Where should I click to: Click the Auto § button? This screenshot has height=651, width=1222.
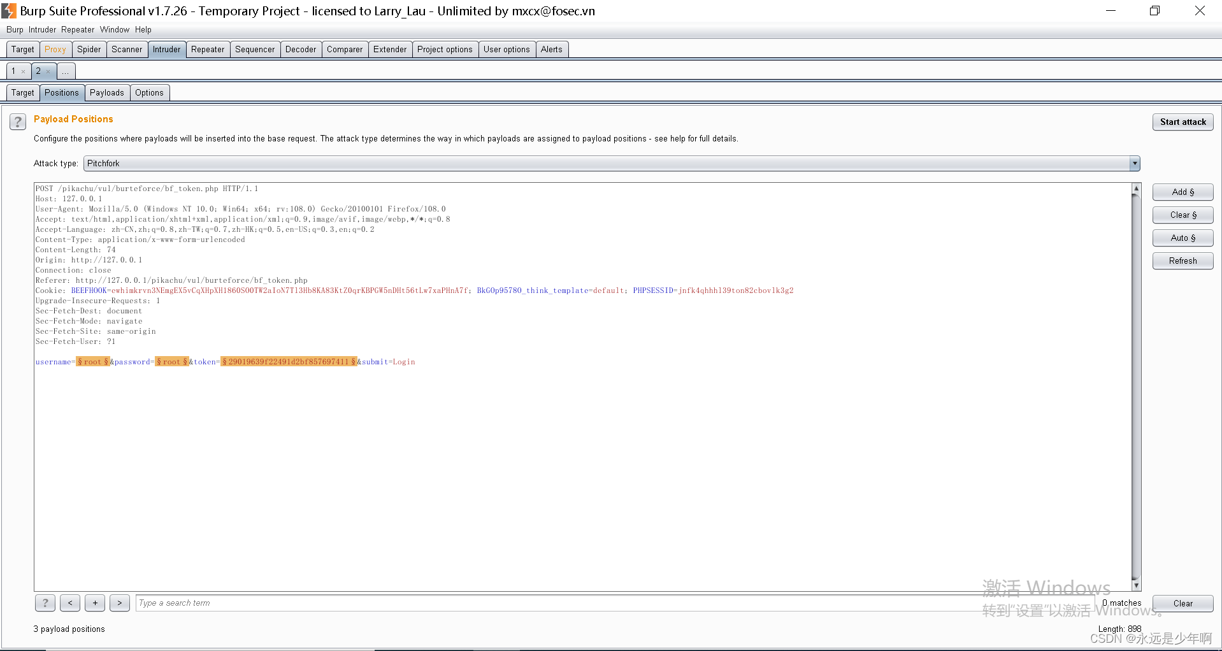(1182, 238)
